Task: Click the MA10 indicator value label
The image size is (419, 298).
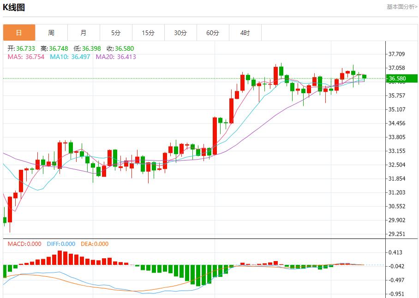Action: (x=70, y=57)
